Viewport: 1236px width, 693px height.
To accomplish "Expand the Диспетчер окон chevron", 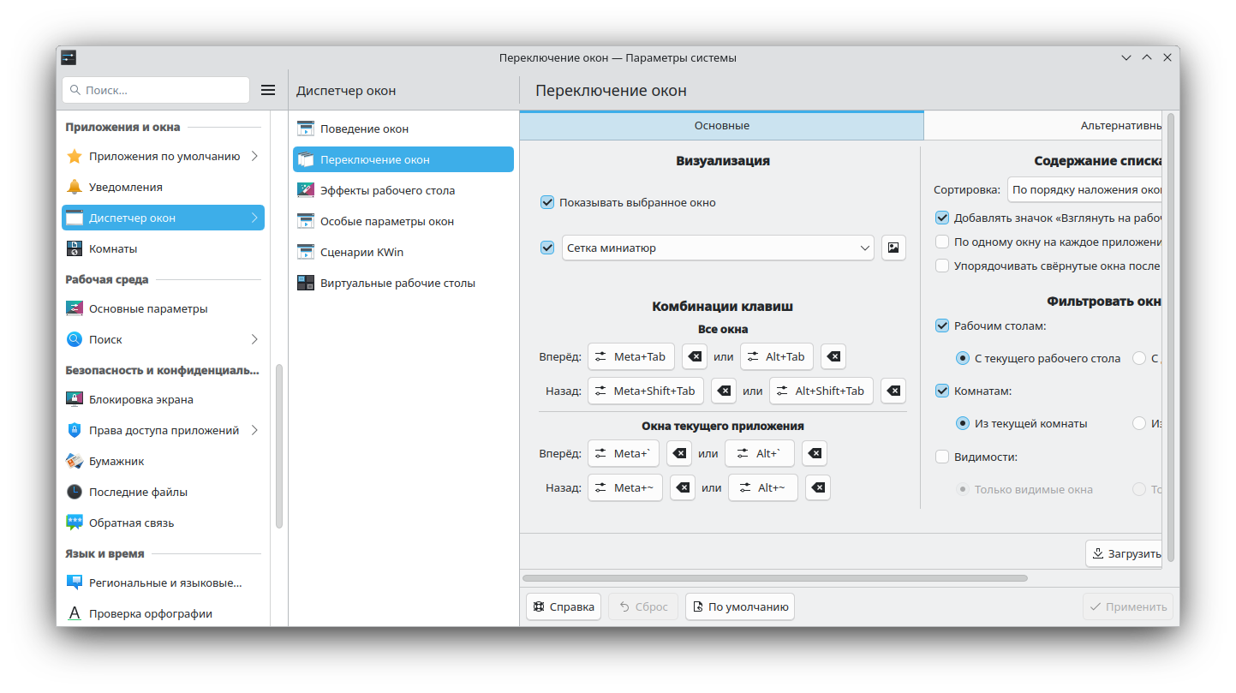I will tap(254, 218).
